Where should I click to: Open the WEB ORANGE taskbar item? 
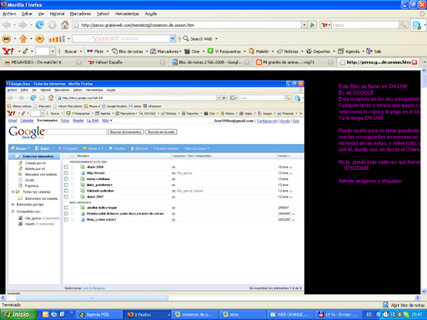tap(290, 314)
